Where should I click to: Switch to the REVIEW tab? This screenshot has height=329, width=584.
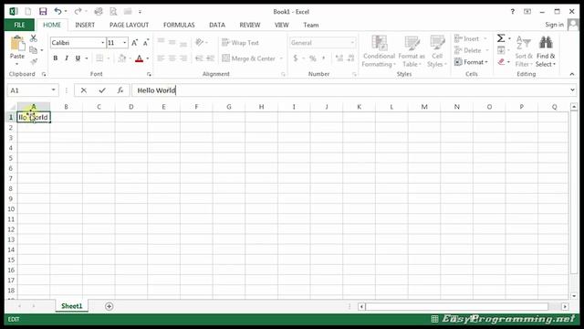point(249,25)
